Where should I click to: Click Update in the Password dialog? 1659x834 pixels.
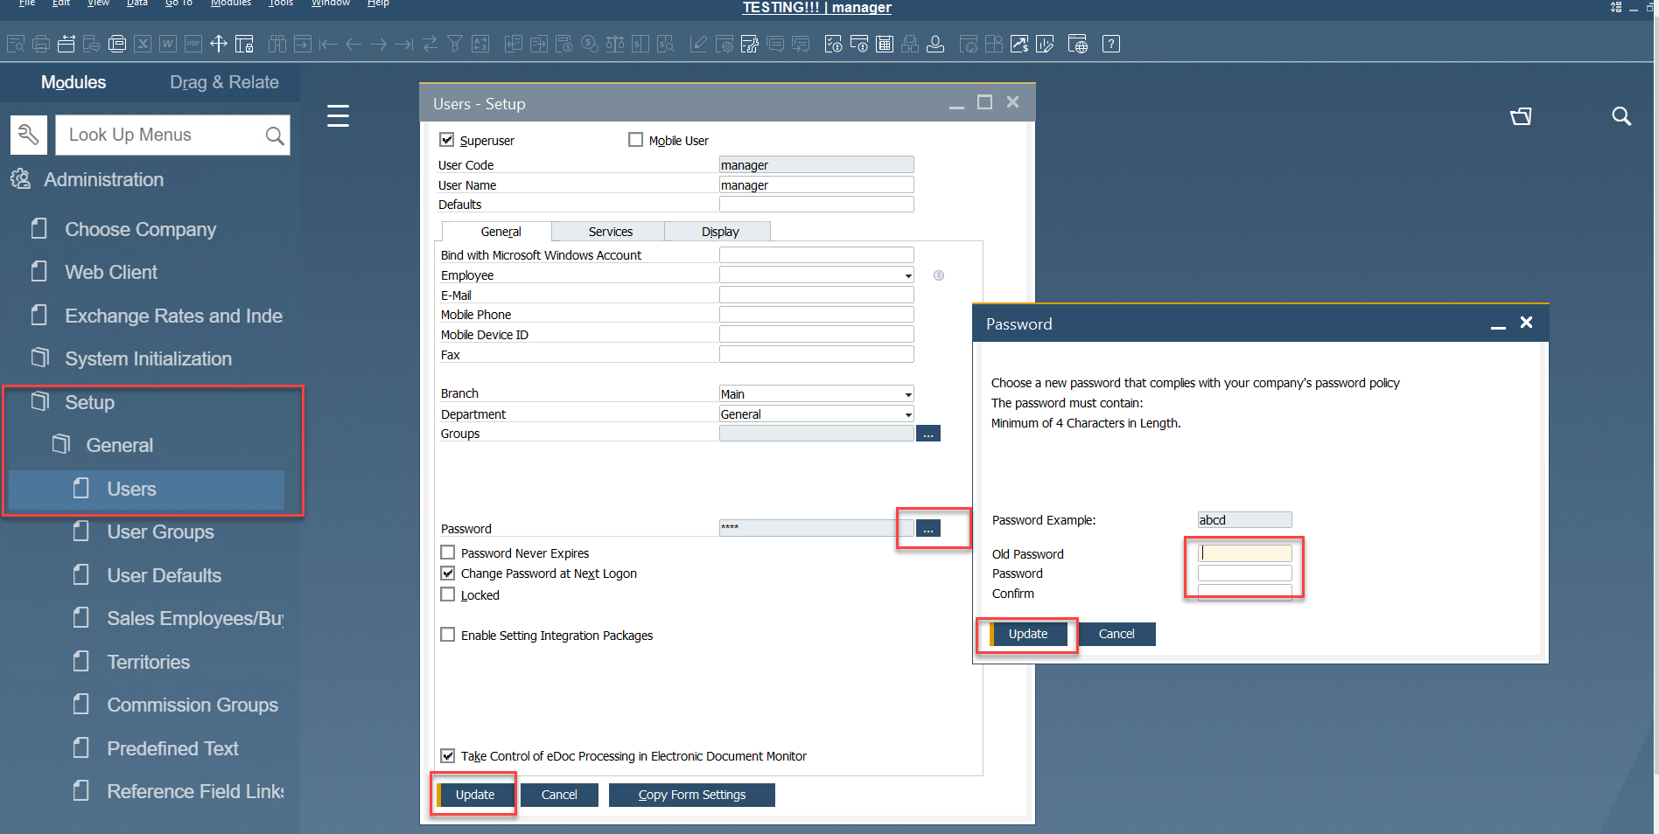pos(1026,634)
